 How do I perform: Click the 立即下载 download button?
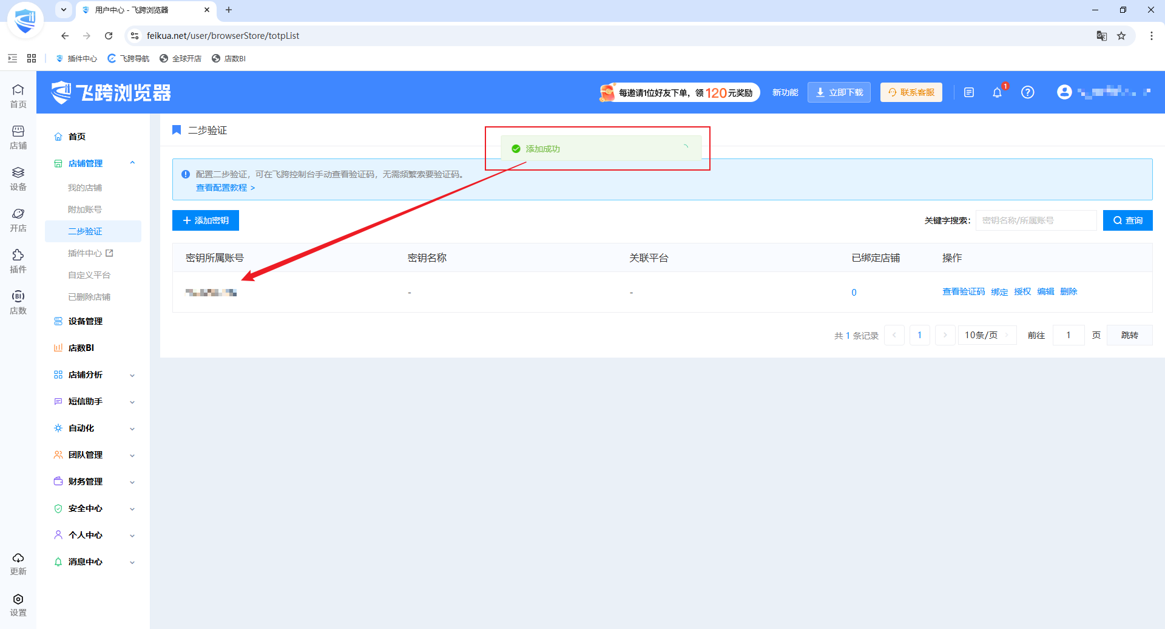839,92
